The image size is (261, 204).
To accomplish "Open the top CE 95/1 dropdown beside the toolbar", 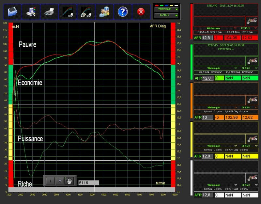I will tap(167, 15).
